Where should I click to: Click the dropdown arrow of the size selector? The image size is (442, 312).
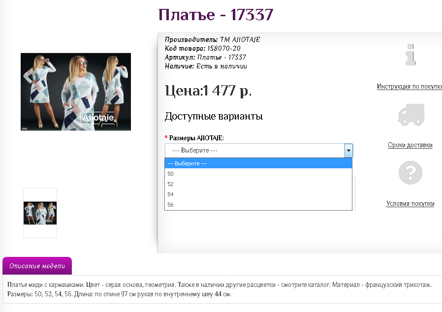(348, 151)
